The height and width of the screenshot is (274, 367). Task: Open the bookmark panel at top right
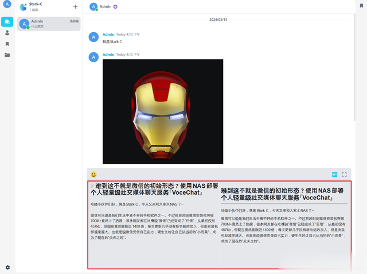coord(361,6)
